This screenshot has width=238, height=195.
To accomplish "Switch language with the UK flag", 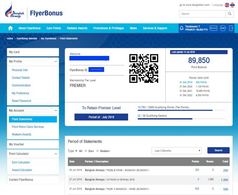I will 227,5.
